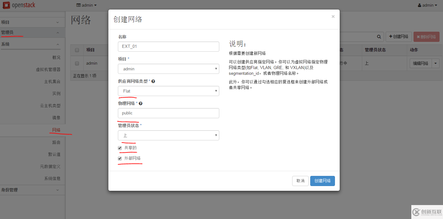Screen dimensions: 443x219
Task: Click the network filter search field
Action: tap(357, 37)
